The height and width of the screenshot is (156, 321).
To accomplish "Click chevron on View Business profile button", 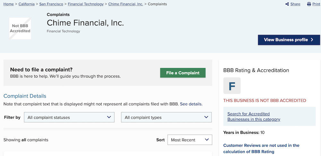I will click(312, 40).
